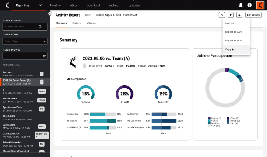The image size is (267, 157).
Task: Open the notifications bell
Action: [x=241, y=5]
